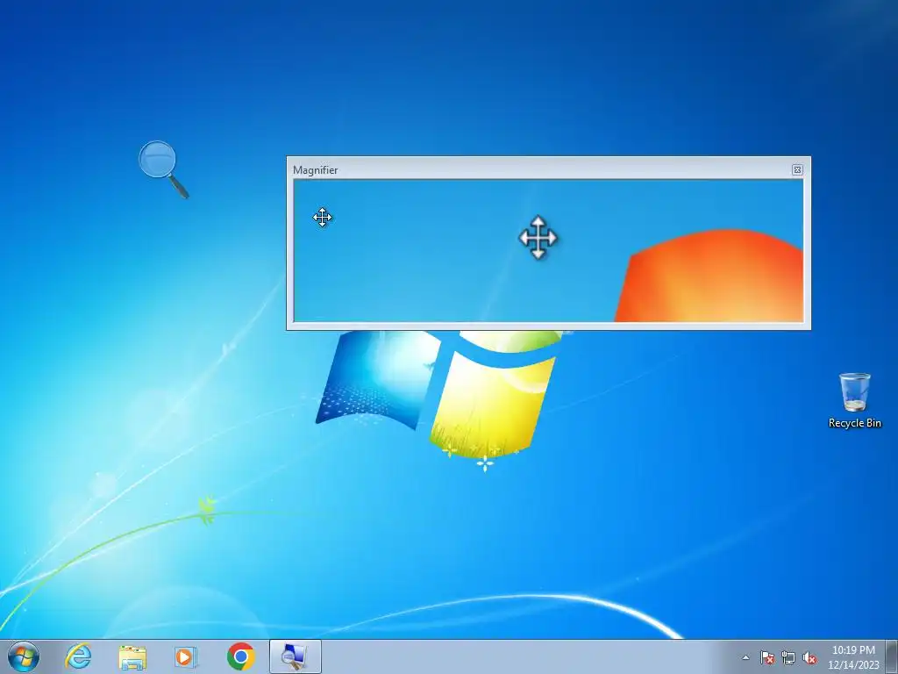
Task: Click the muted volume speaker icon
Action: 809,657
